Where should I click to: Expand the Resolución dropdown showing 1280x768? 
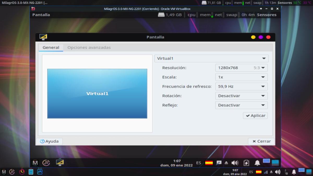tap(241, 68)
